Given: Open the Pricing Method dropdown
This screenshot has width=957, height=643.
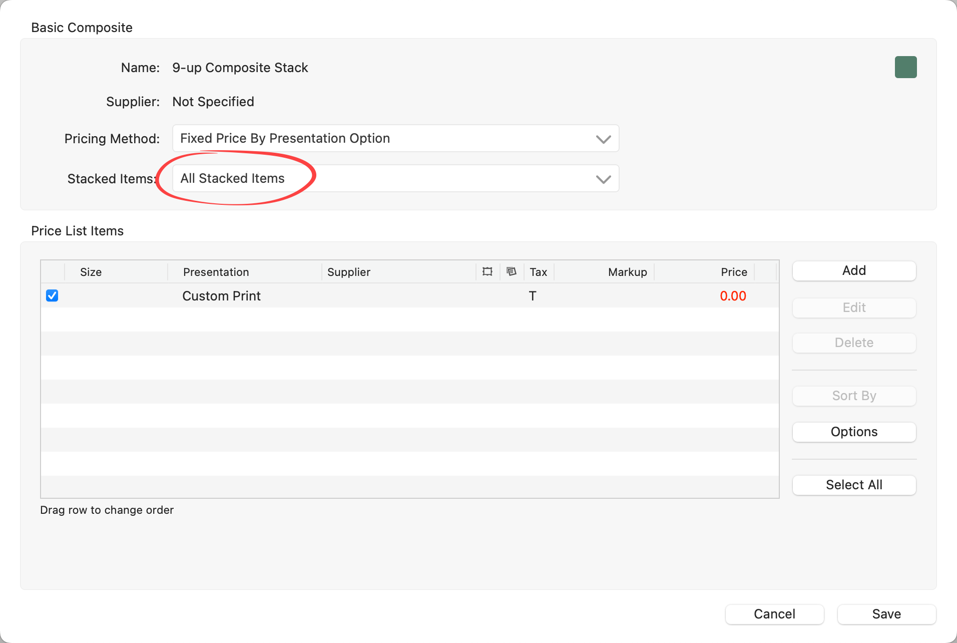Looking at the screenshot, I should [395, 138].
